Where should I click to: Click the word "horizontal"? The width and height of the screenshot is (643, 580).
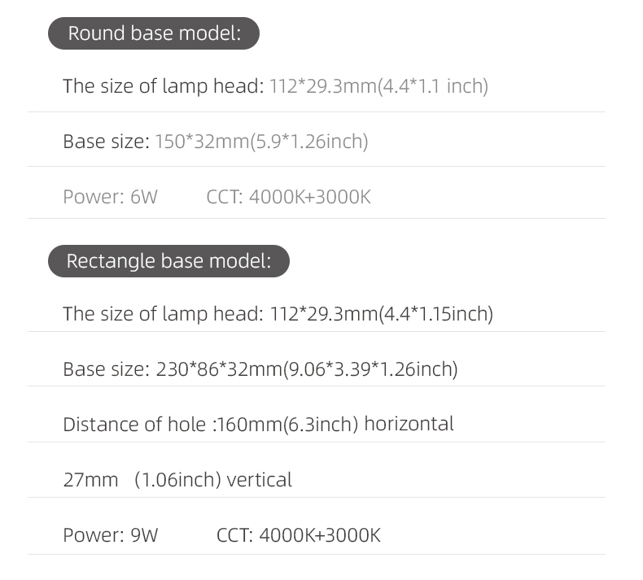coord(409,424)
